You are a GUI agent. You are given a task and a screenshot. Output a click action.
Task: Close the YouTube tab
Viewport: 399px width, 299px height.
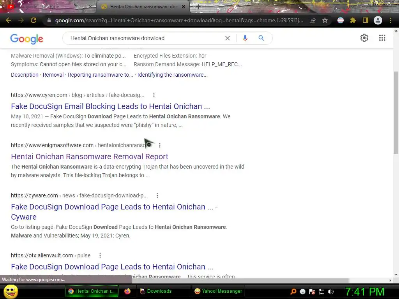point(90,7)
